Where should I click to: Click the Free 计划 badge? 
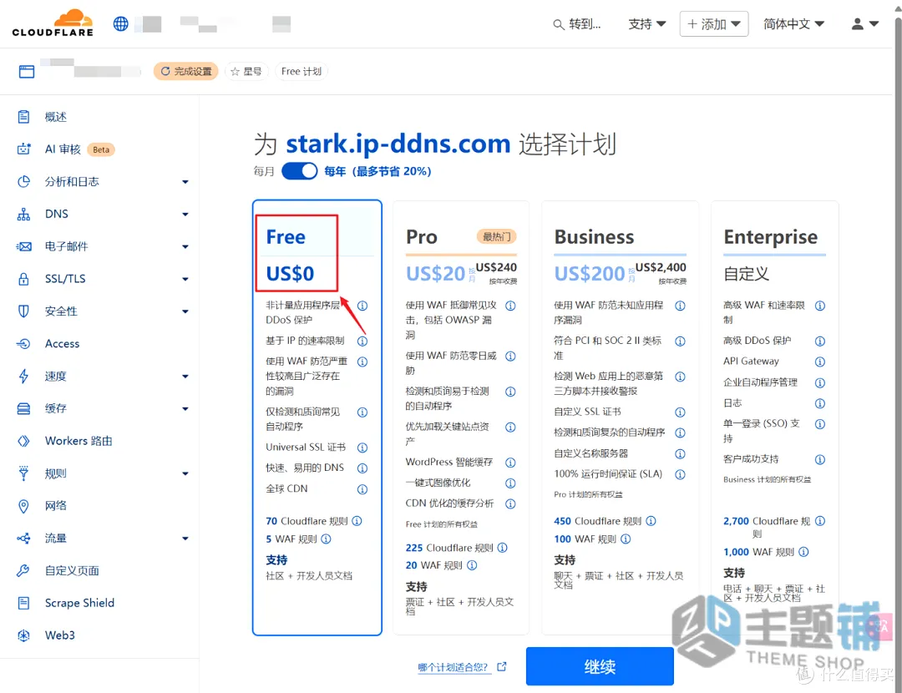coord(302,71)
